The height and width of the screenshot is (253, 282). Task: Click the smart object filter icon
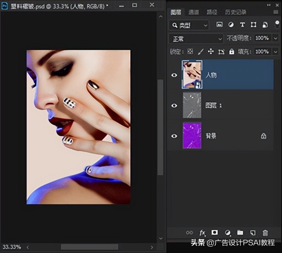click(x=265, y=25)
